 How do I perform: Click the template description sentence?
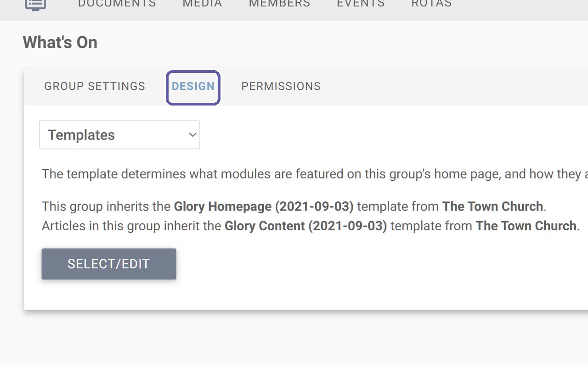pyautogui.click(x=315, y=174)
